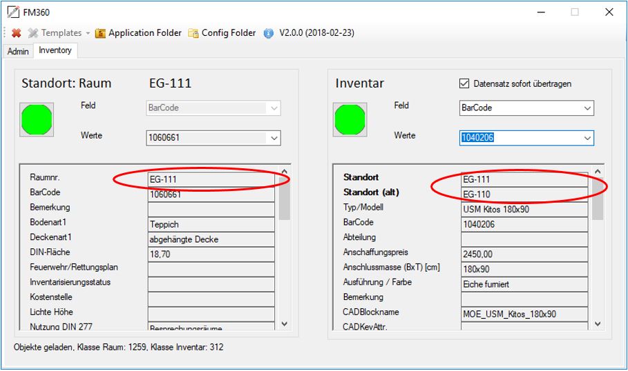Click the Raumnr. field showing EG-111

[211, 179]
